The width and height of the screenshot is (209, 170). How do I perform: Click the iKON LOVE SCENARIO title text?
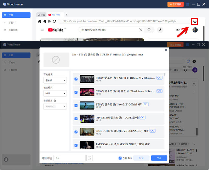(x=122, y=131)
